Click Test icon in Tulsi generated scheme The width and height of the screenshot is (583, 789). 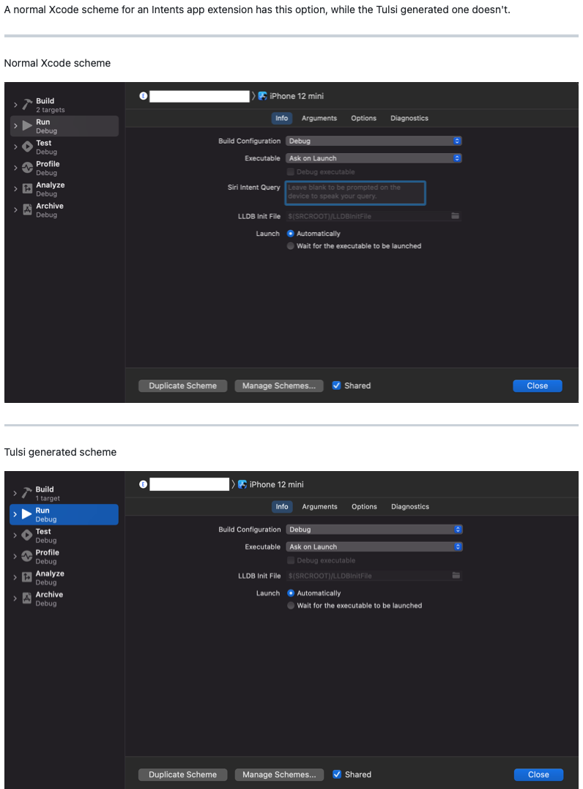[26, 536]
